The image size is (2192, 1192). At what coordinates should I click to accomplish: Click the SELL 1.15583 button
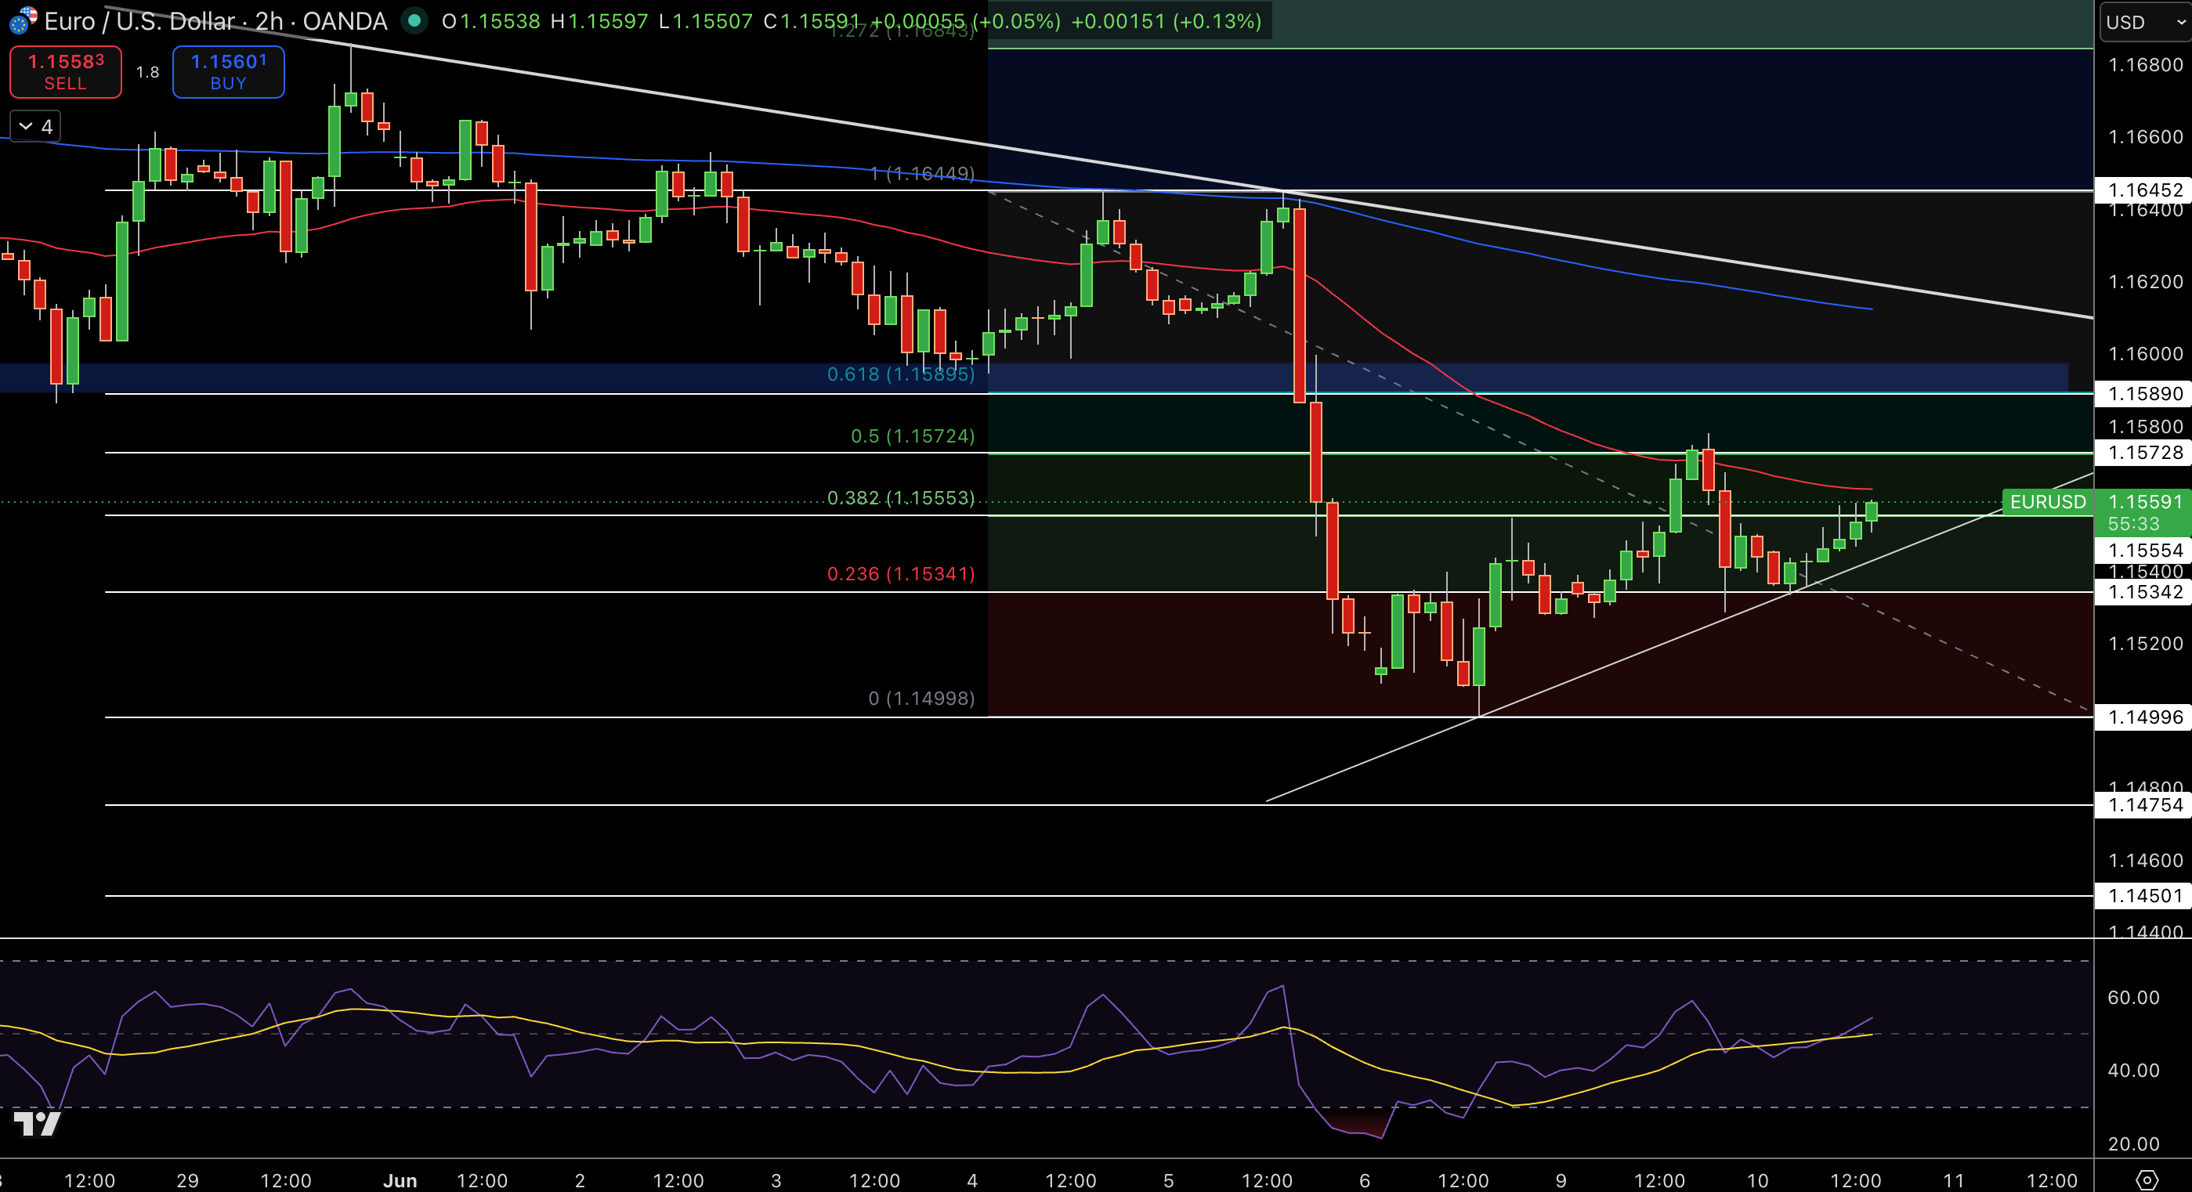click(x=66, y=72)
